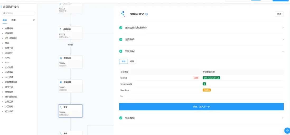Screen dimensions: 290x135
Task: Click 保存，进入下一步 button
Action: (x=202, y=107)
